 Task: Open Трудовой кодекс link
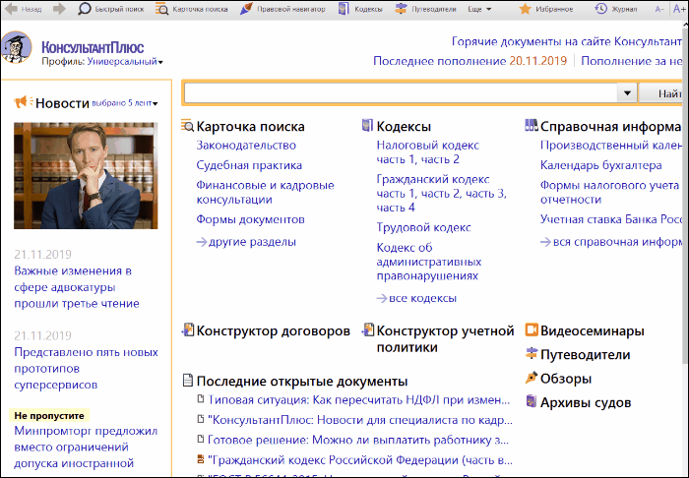coord(423,227)
